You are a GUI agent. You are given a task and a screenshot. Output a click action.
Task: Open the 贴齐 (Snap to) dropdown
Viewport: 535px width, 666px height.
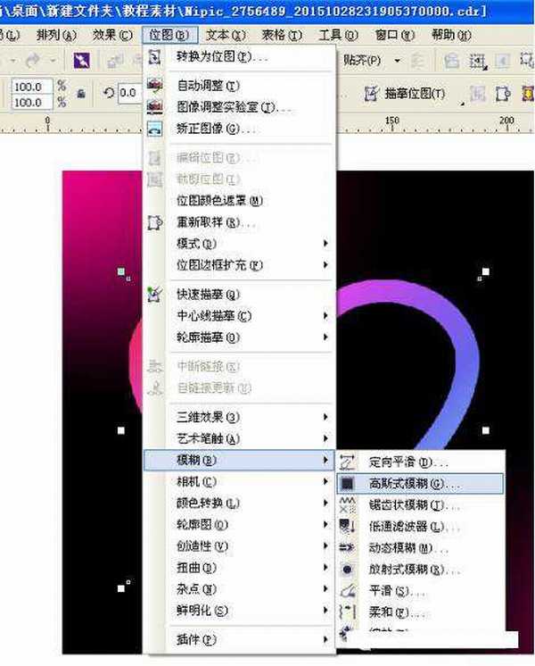[366, 61]
